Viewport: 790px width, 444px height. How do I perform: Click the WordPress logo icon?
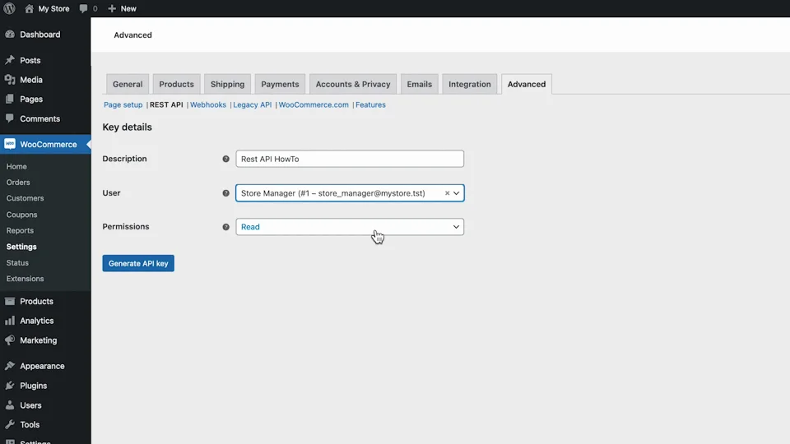9,8
